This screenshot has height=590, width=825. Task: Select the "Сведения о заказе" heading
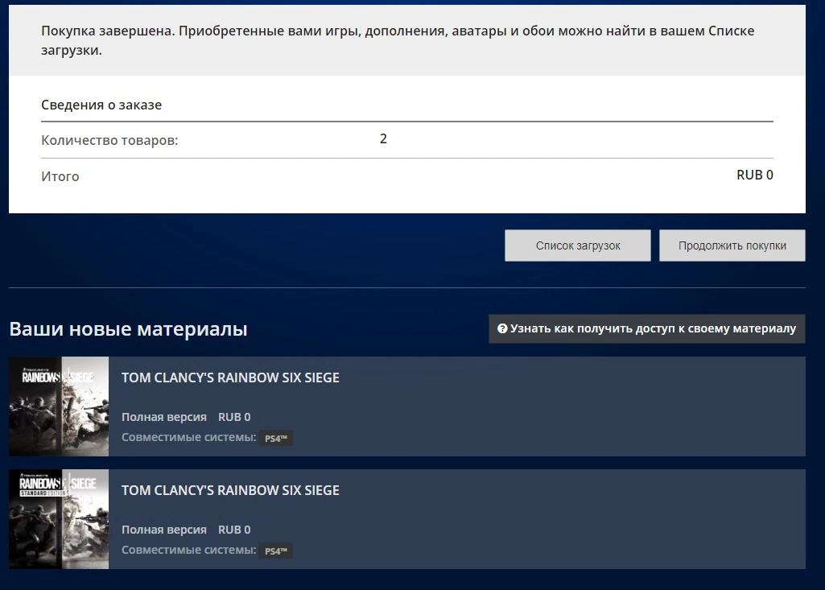[x=101, y=105]
